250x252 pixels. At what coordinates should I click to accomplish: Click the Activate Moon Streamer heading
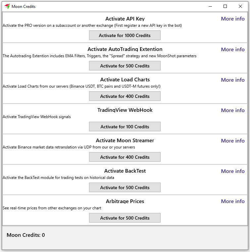125,141
